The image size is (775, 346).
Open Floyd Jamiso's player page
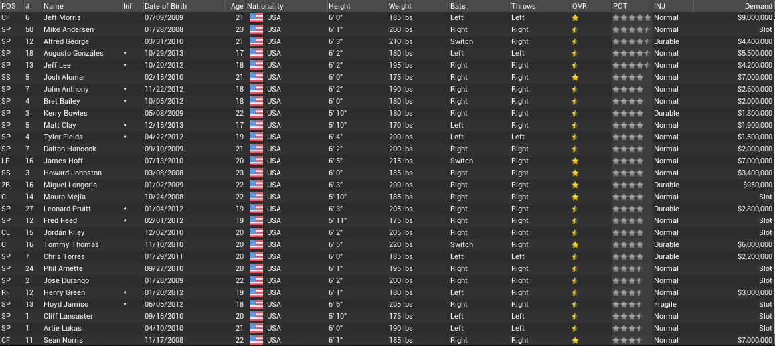click(66, 305)
